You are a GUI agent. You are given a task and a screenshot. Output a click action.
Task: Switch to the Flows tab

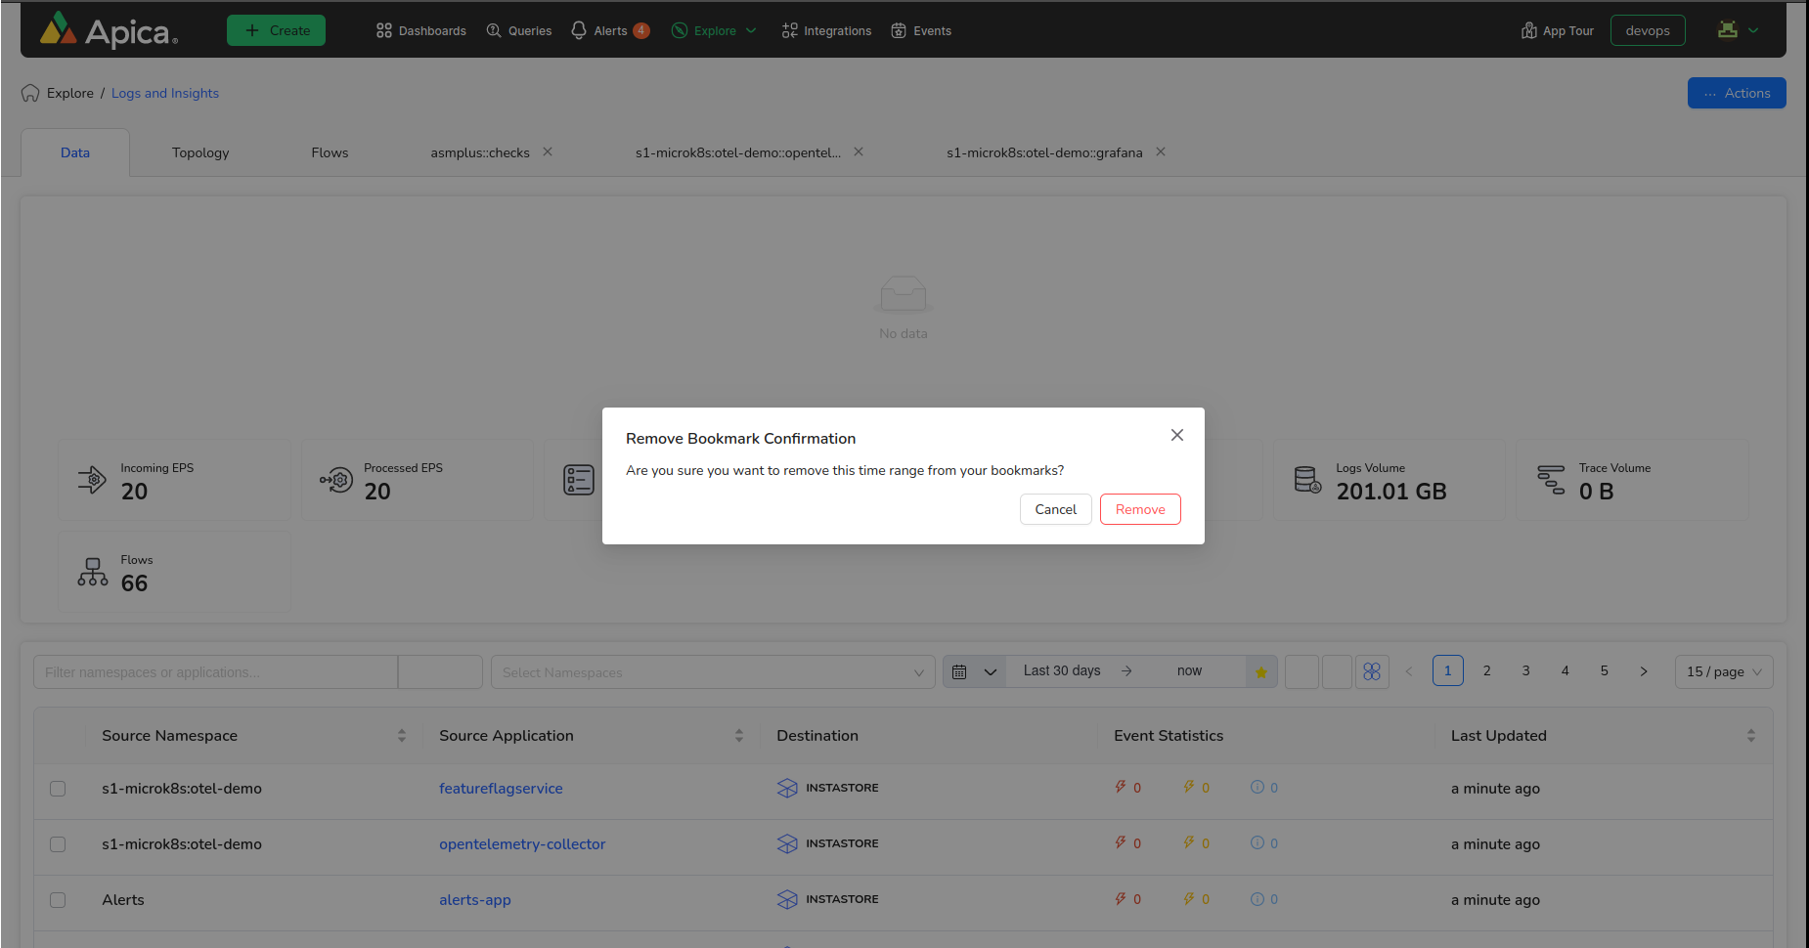pos(330,152)
